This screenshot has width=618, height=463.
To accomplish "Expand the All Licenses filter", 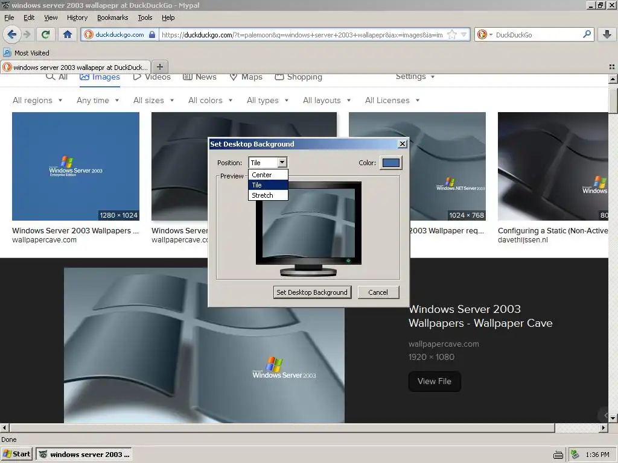I will coord(392,101).
